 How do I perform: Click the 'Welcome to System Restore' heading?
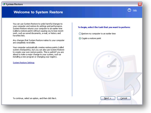[38, 12]
